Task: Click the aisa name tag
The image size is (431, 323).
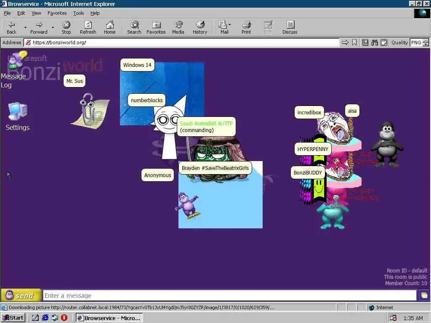Action: [352, 111]
